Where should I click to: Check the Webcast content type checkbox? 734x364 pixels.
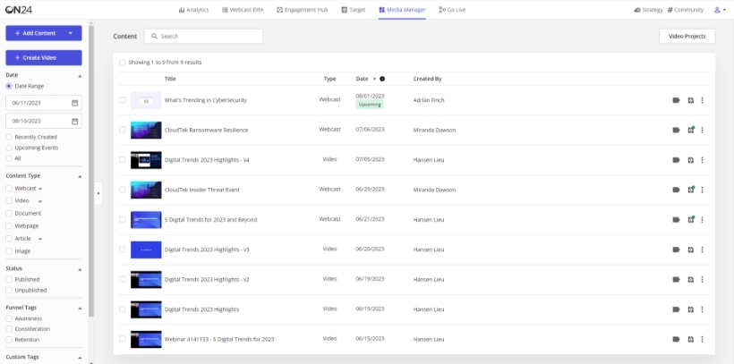pyautogui.click(x=9, y=189)
